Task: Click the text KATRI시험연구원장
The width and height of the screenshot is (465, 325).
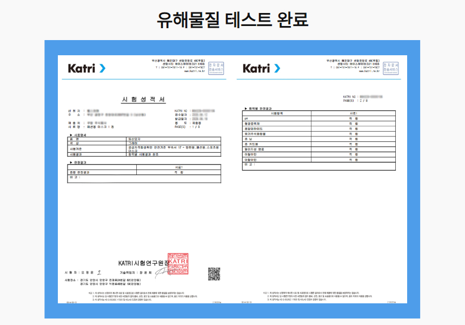Action: pos(143,263)
